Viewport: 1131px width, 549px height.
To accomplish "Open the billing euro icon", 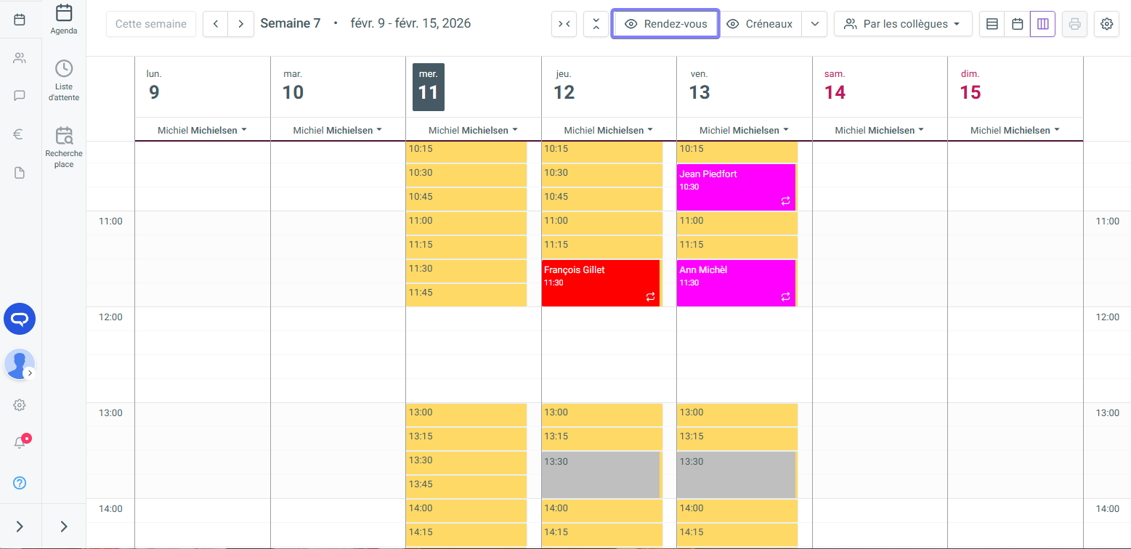I will click(x=20, y=134).
